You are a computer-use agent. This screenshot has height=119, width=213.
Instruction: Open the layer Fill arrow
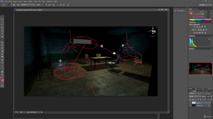(x=211, y=99)
